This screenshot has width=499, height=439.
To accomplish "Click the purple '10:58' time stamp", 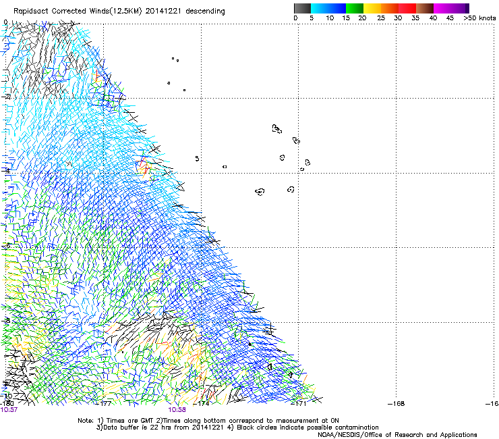I will pos(177,410).
